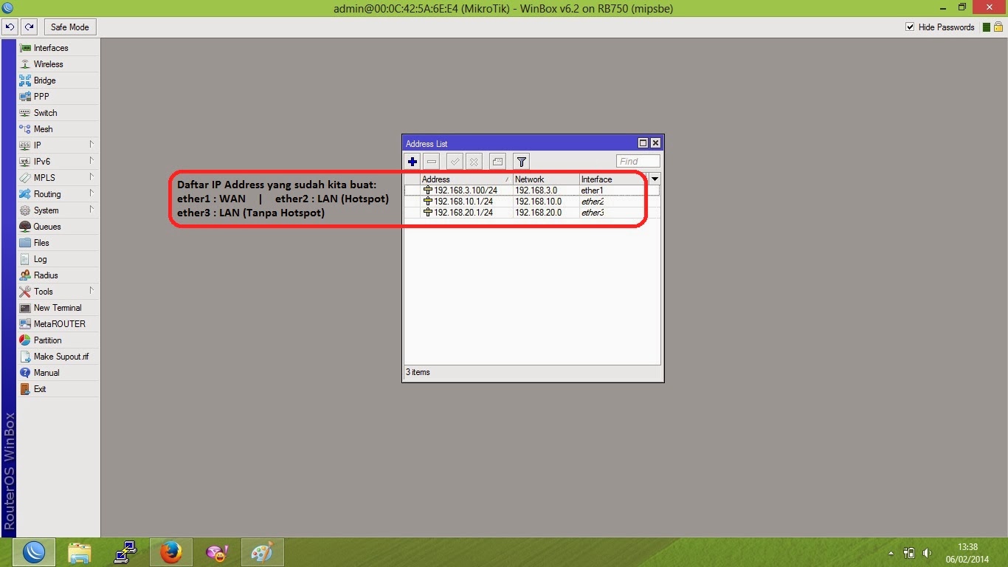Expand the System submenu arrow
Image resolution: width=1008 pixels, height=567 pixels.
coord(92,210)
